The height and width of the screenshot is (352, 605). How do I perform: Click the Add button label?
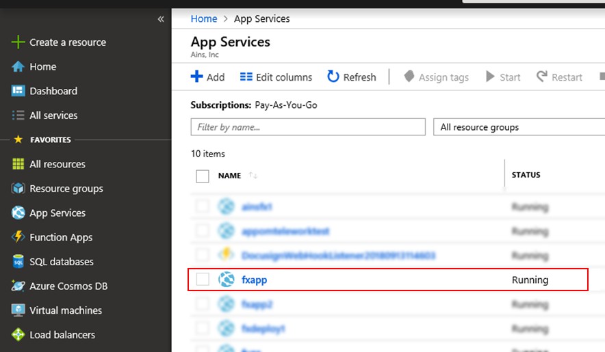click(216, 77)
